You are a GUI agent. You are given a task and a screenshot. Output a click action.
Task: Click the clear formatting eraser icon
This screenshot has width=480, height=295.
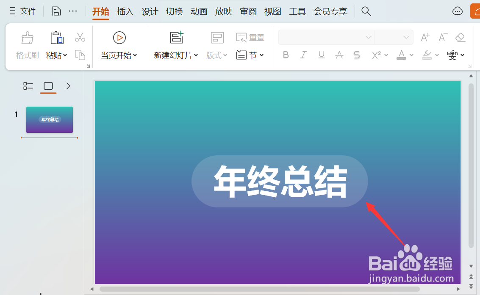(x=460, y=37)
